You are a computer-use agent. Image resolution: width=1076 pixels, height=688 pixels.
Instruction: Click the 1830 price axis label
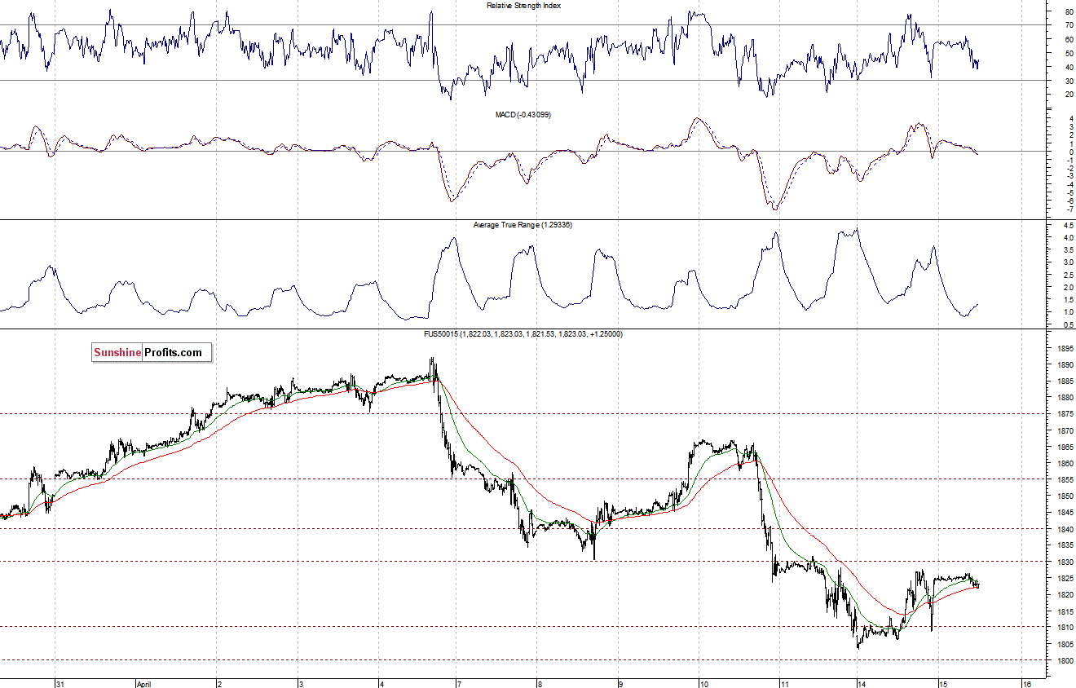(1065, 562)
